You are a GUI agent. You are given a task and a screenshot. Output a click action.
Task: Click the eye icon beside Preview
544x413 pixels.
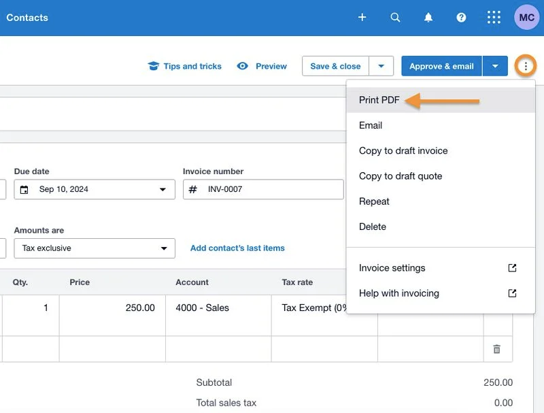pos(243,66)
